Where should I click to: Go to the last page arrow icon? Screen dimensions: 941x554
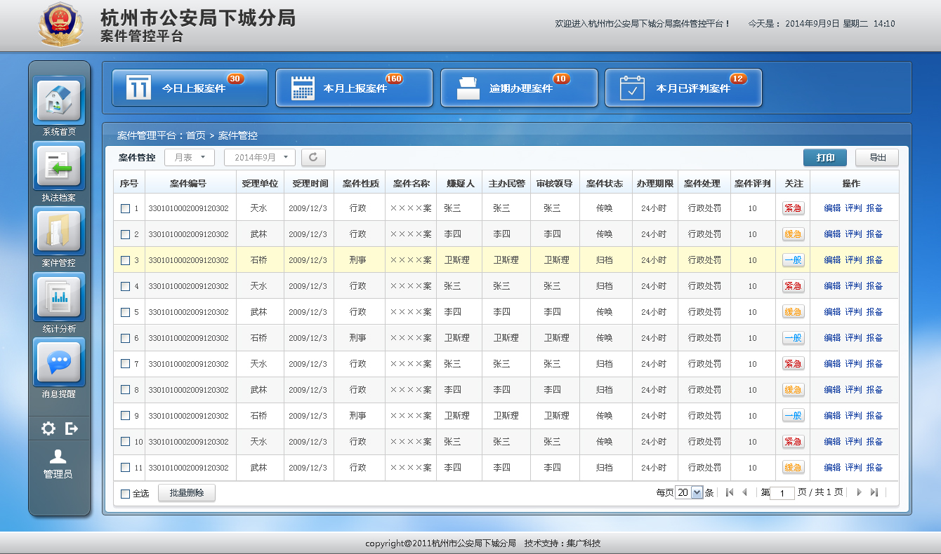click(x=874, y=492)
